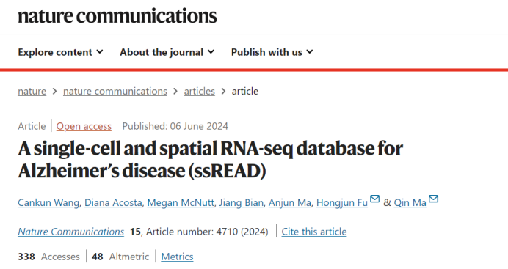Open author Diana Acosta's details
508x269 pixels.
(x=113, y=203)
